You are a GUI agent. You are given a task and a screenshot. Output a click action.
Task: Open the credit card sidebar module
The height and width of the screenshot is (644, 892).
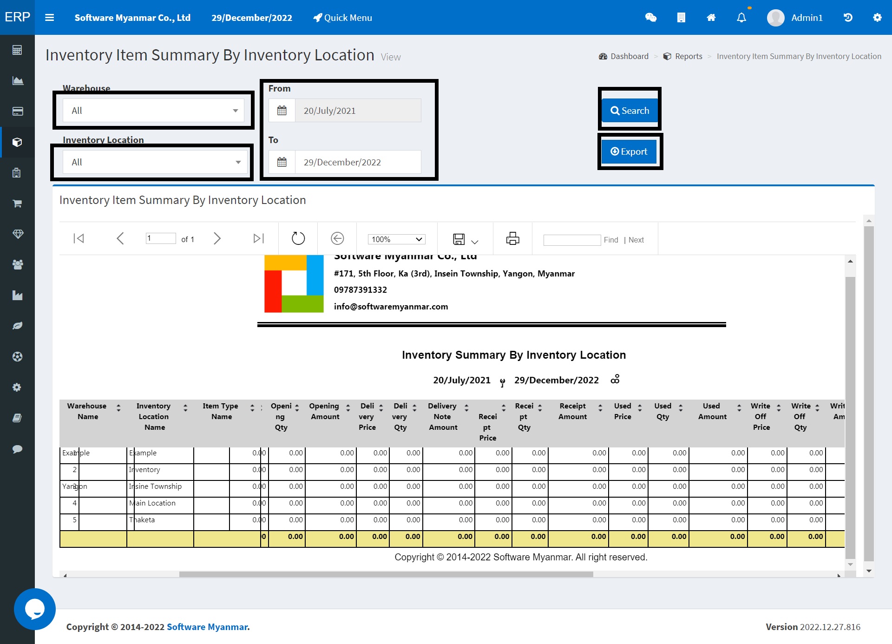click(17, 112)
